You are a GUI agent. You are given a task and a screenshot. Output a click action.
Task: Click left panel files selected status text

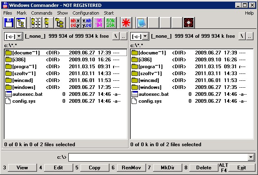pyautogui.click(x=39, y=145)
